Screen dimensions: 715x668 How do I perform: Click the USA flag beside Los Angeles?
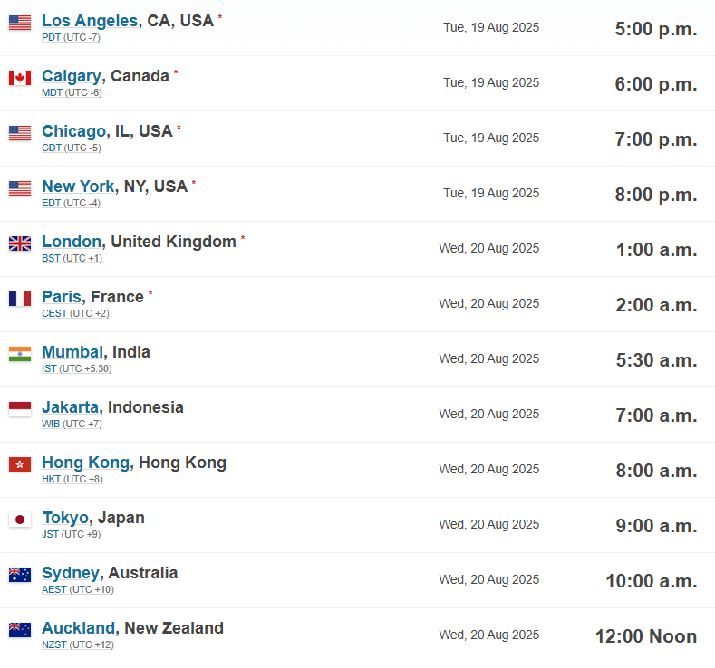(20, 23)
